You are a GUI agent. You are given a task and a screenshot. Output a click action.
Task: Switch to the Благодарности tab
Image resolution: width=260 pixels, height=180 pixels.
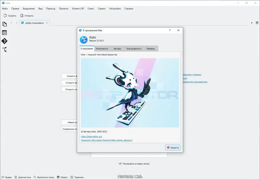(x=134, y=48)
